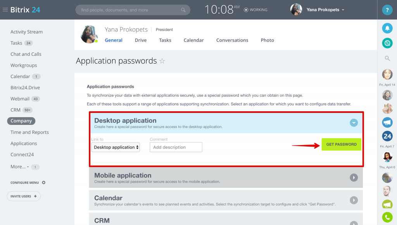Open the blue megaphone announcement icon
This screenshot has width=397, height=225.
387,122
